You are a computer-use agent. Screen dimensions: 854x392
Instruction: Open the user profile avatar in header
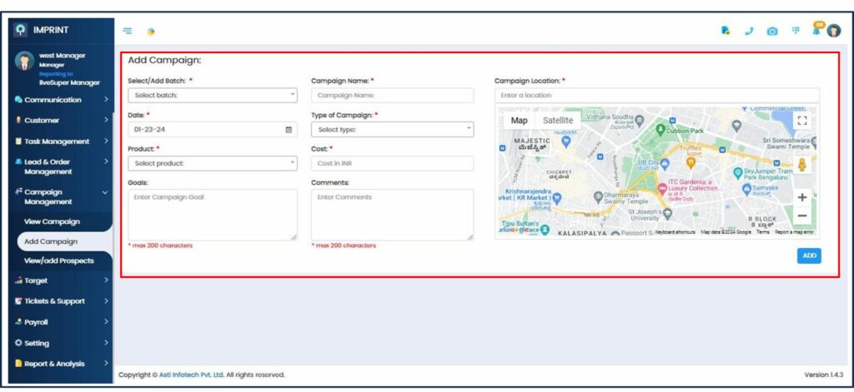coord(834,31)
